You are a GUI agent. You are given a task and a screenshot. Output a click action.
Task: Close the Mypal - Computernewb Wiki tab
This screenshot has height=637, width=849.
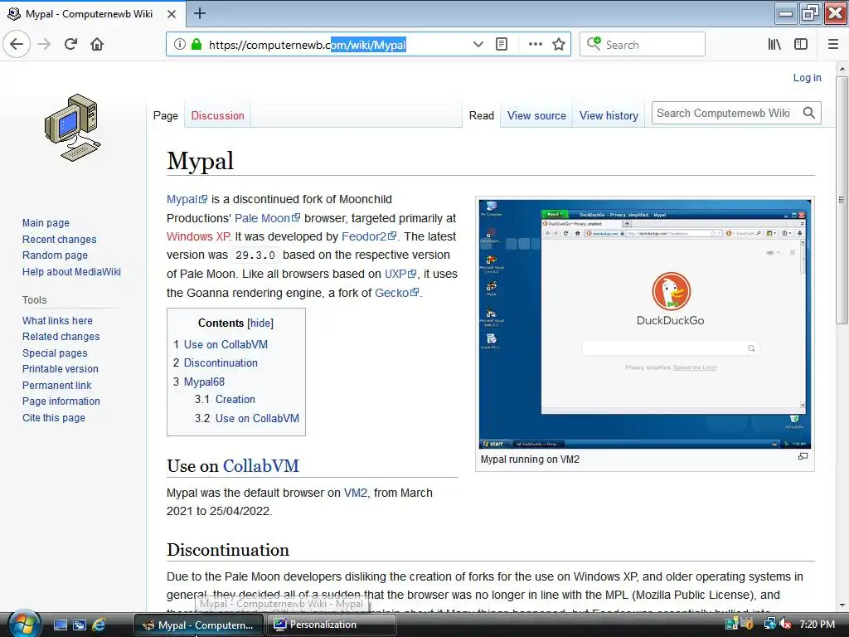point(171,14)
